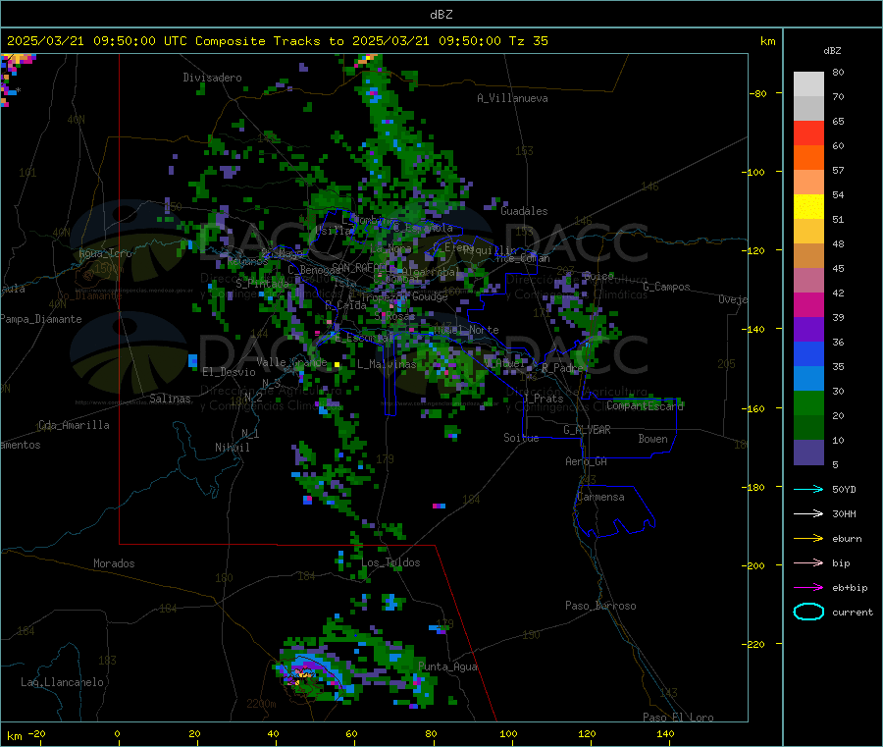
Task: Click the Aero_GA place label
Action: (x=587, y=462)
